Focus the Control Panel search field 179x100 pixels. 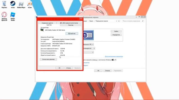click(133, 21)
